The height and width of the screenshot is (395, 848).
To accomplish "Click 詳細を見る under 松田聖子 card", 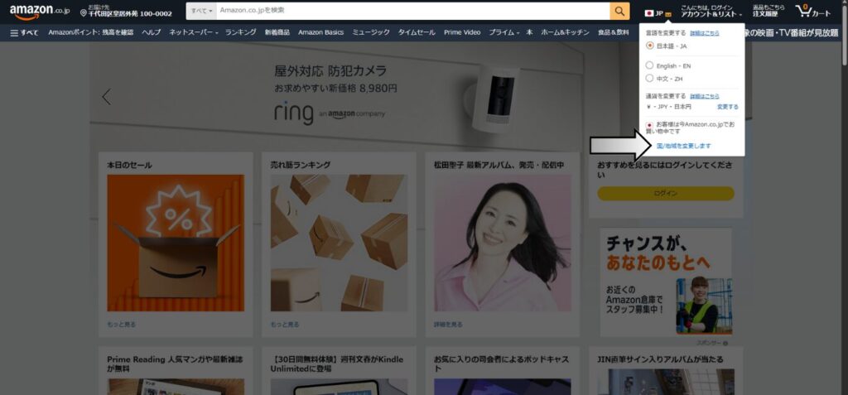I will [448, 325].
